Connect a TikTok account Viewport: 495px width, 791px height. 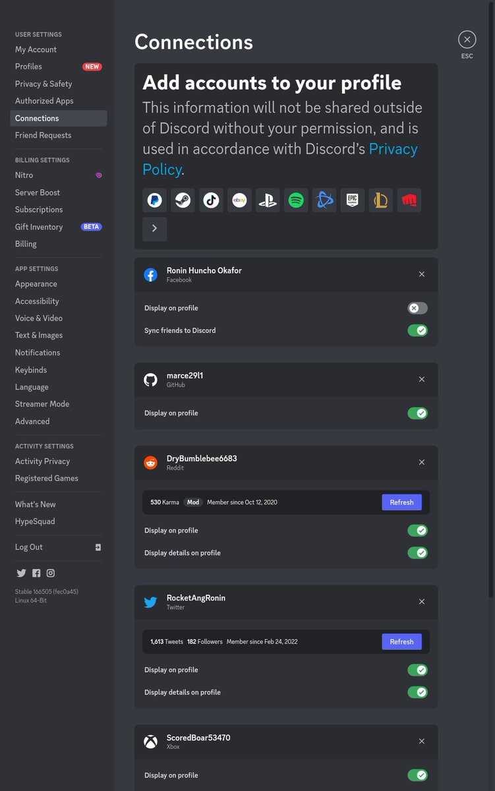[x=211, y=200]
